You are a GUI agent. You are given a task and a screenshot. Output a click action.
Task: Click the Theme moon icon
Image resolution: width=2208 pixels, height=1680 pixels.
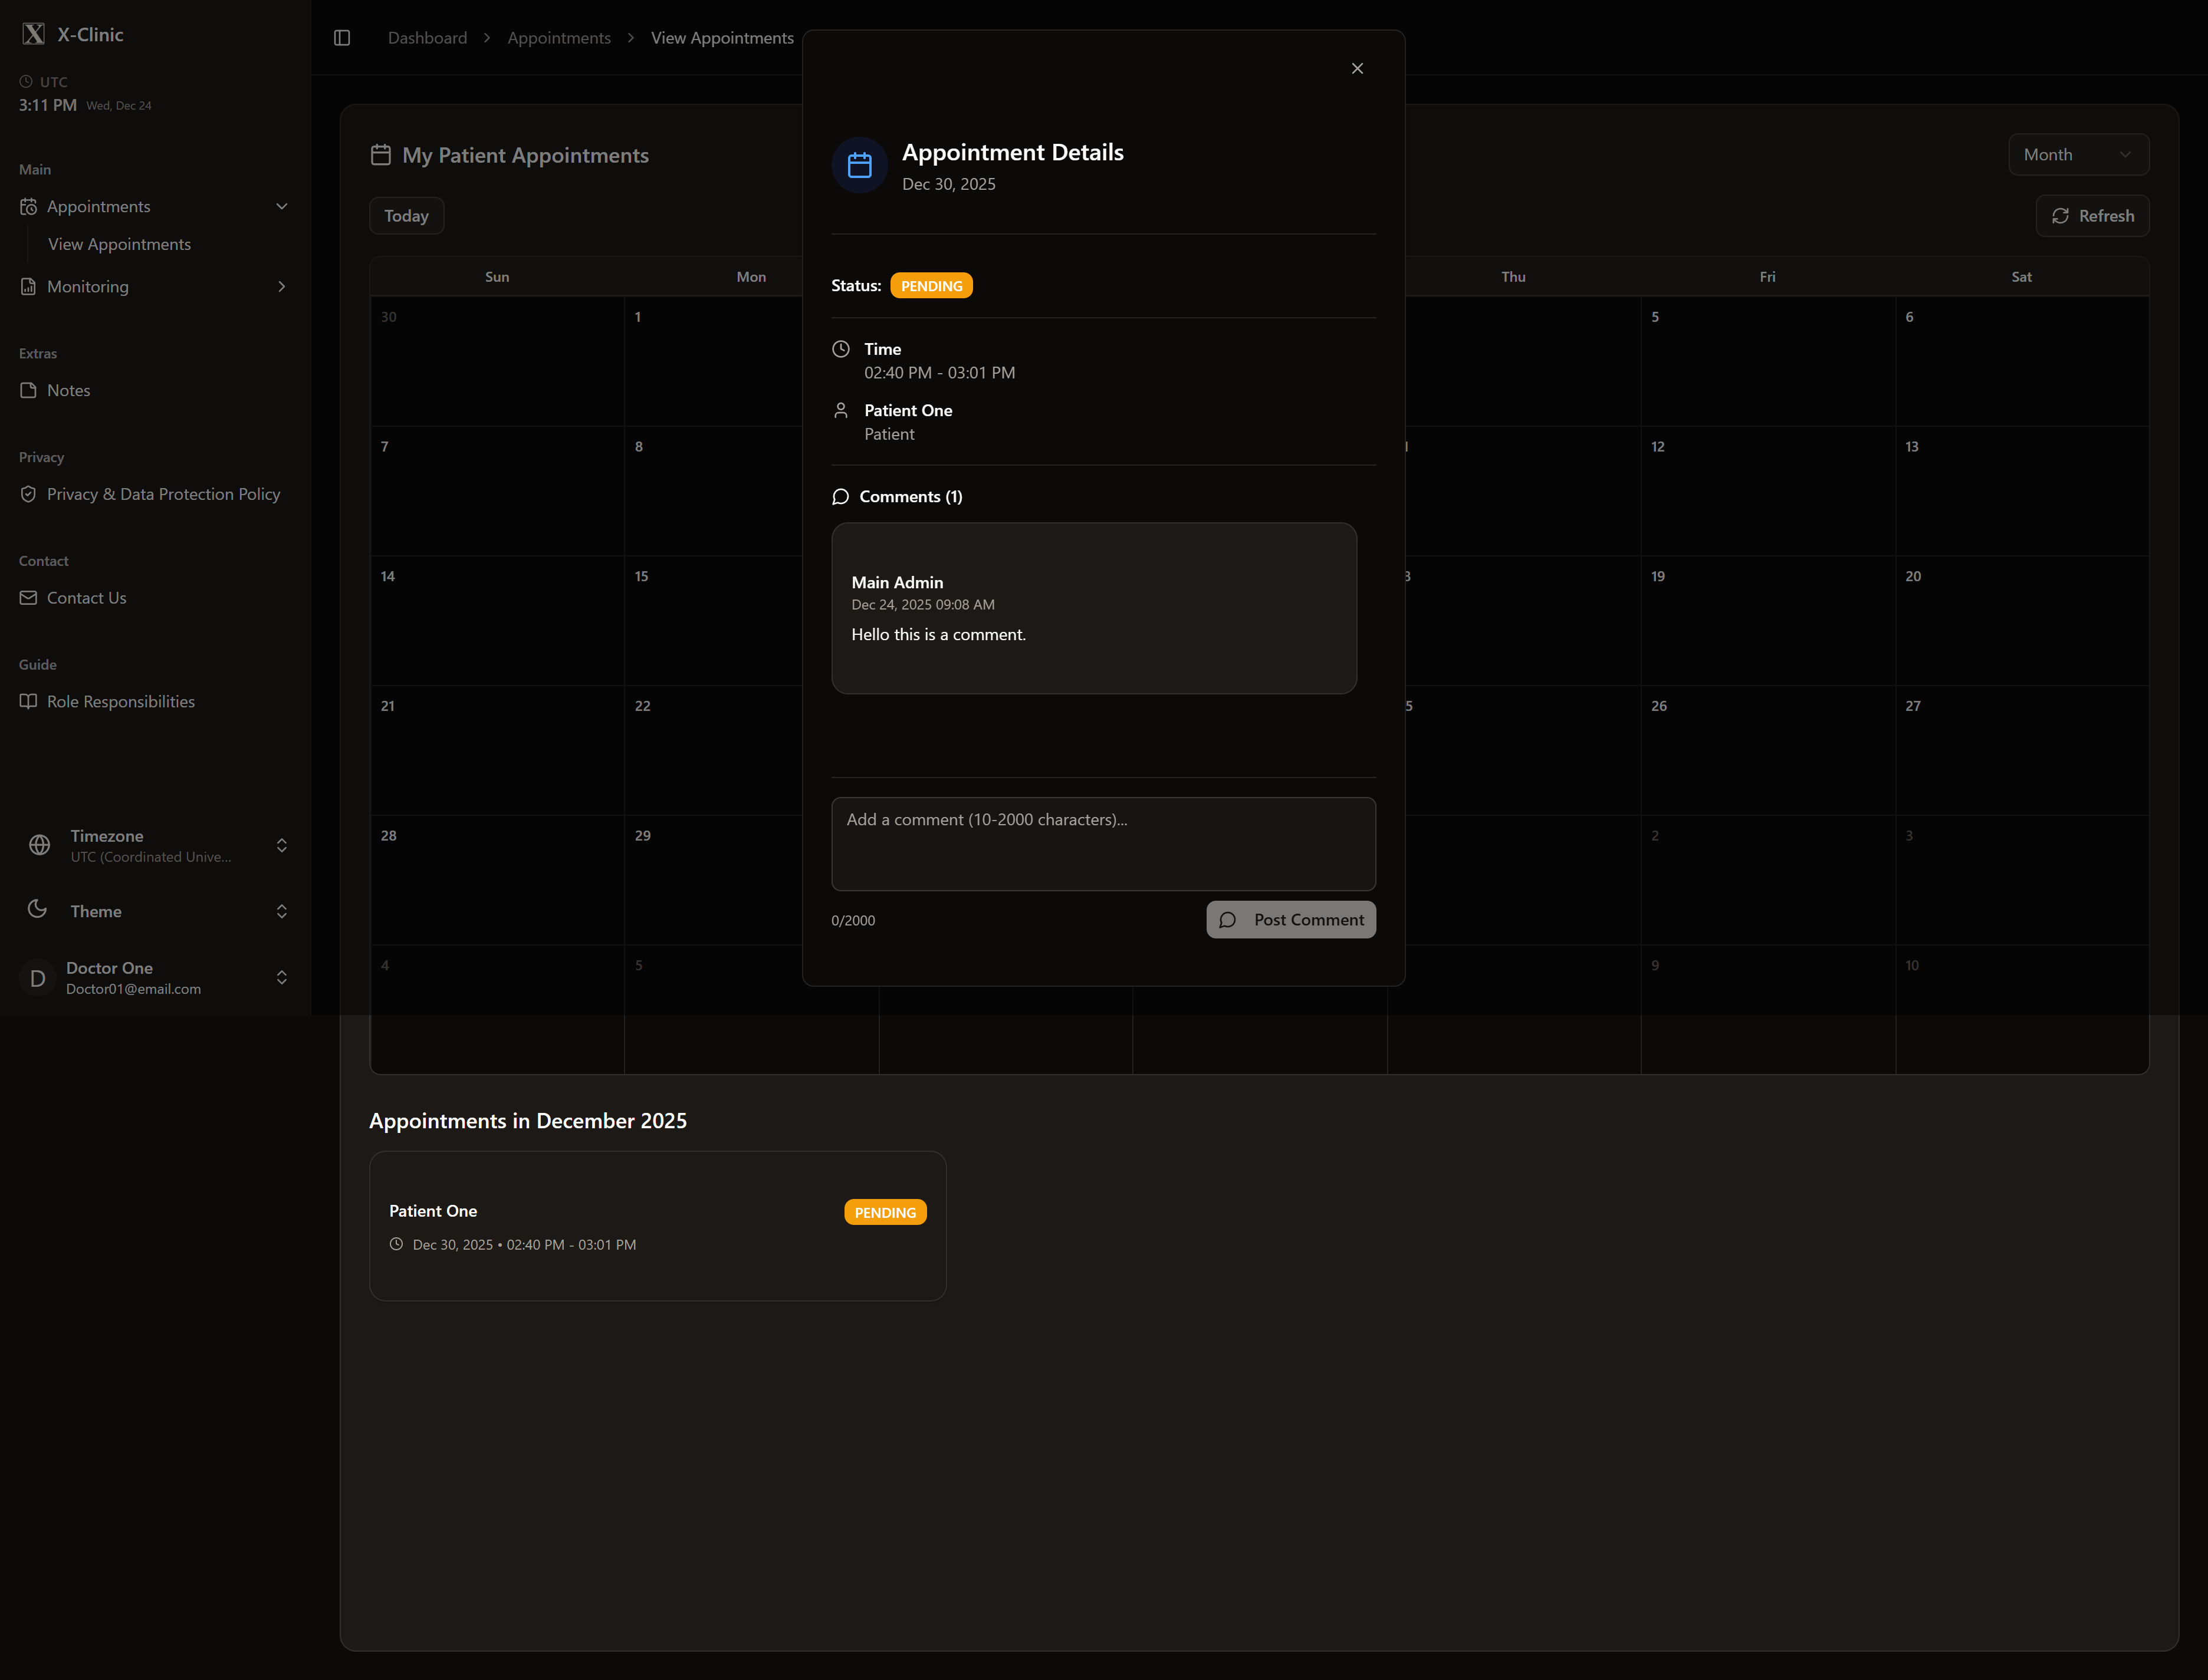37,909
